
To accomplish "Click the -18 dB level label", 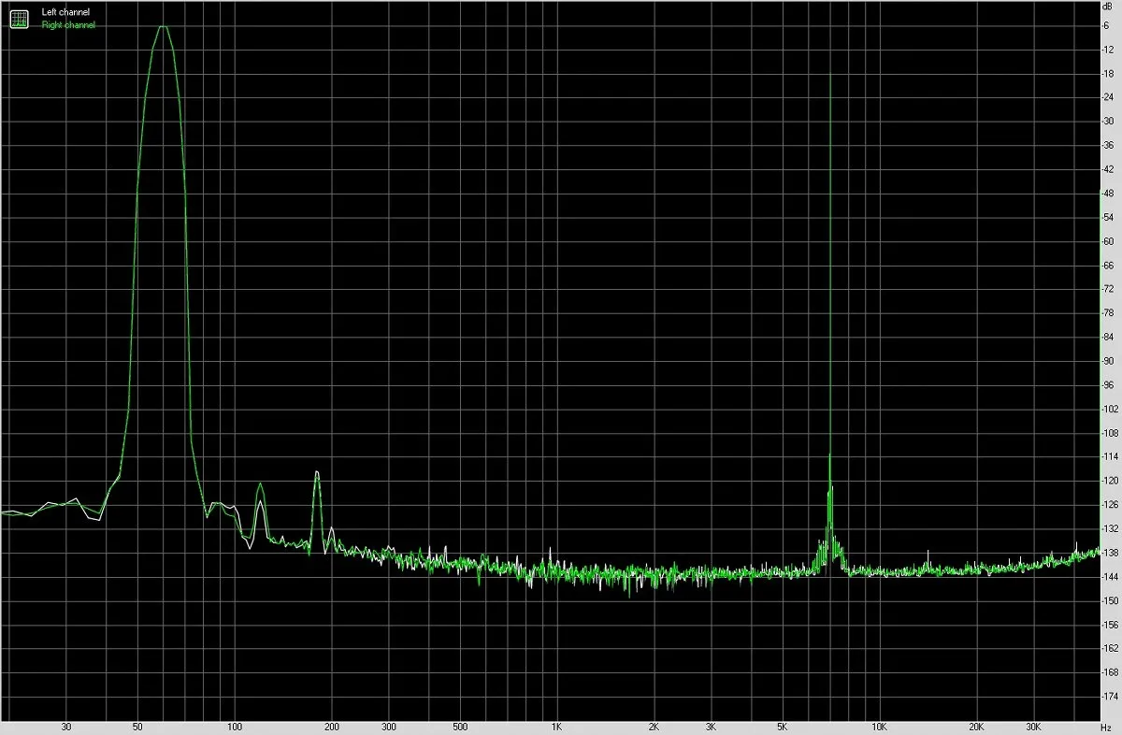I will tap(1108, 73).
